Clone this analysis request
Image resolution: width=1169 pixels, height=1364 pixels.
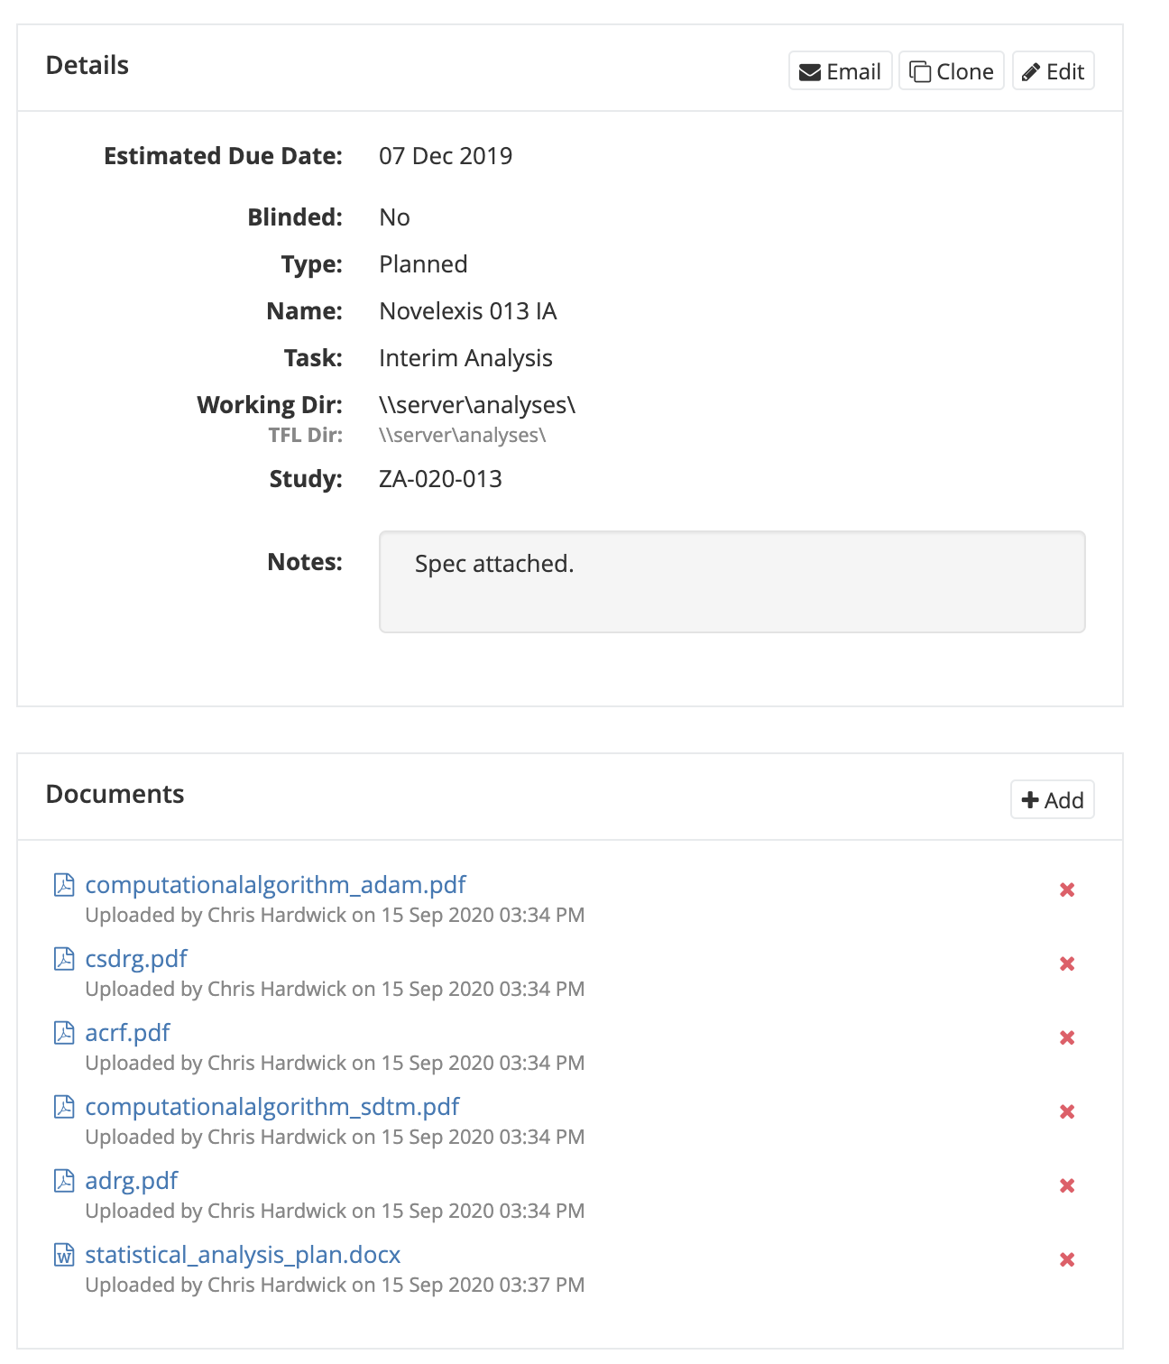click(x=952, y=71)
